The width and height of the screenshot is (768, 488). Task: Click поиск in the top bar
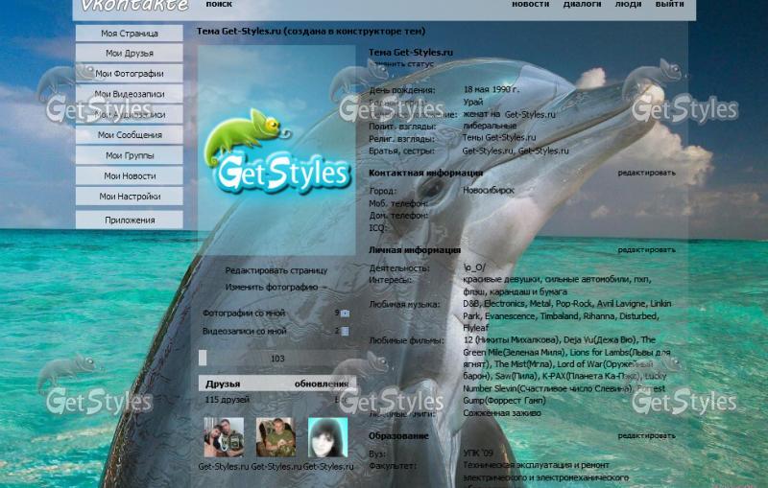click(219, 5)
